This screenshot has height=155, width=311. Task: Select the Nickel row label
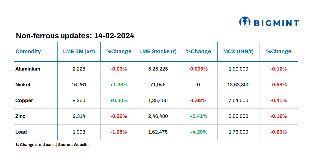(x=23, y=85)
